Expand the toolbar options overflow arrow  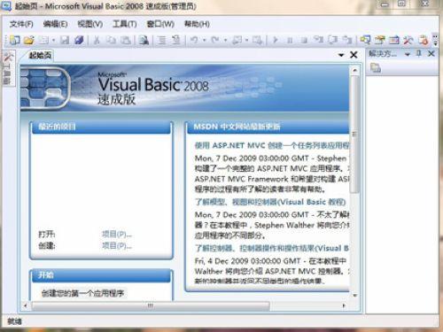(x=435, y=40)
